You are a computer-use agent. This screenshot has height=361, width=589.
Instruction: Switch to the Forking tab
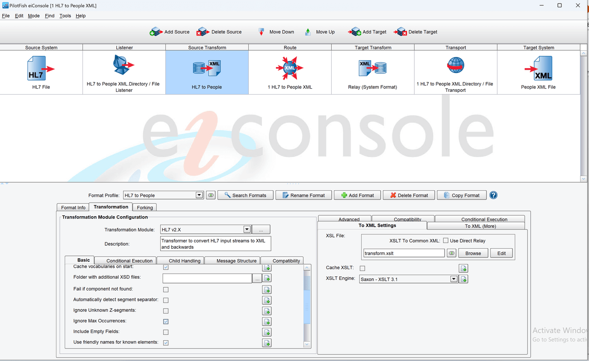(x=144, y=207)
